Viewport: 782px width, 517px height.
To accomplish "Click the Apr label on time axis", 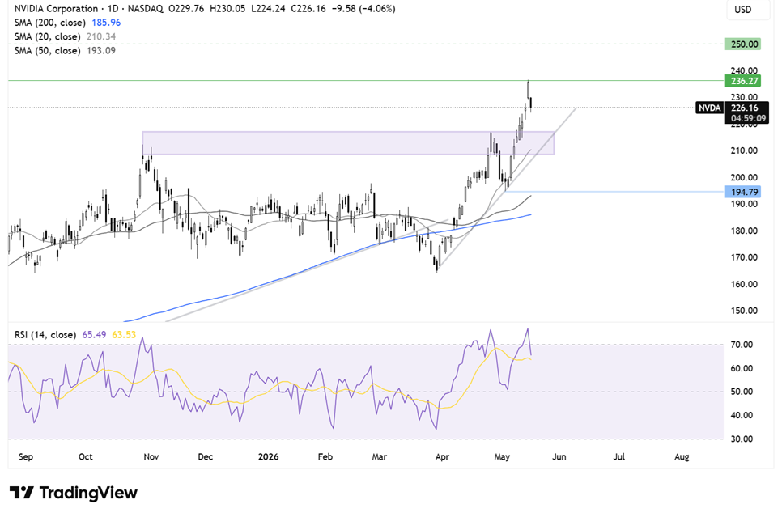I will 442,456.
